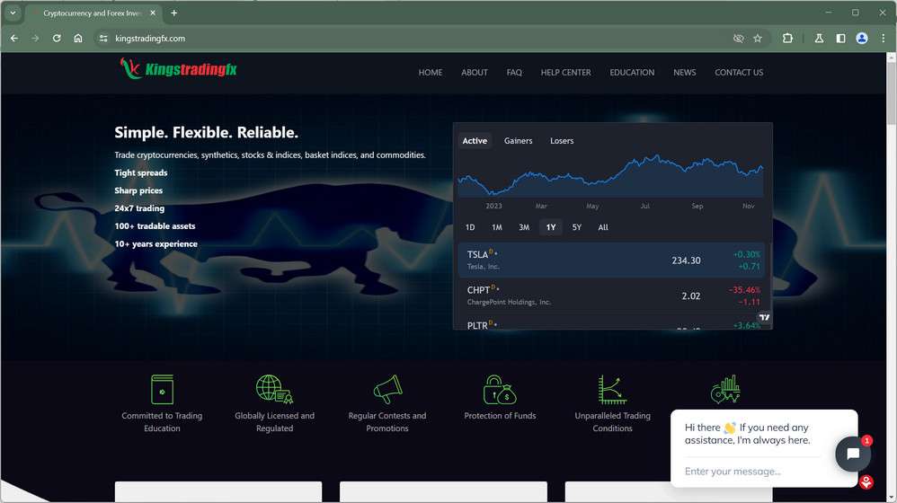
Task: Close the Cryptocurrency and Forex tab
Action: coord(153,13)
